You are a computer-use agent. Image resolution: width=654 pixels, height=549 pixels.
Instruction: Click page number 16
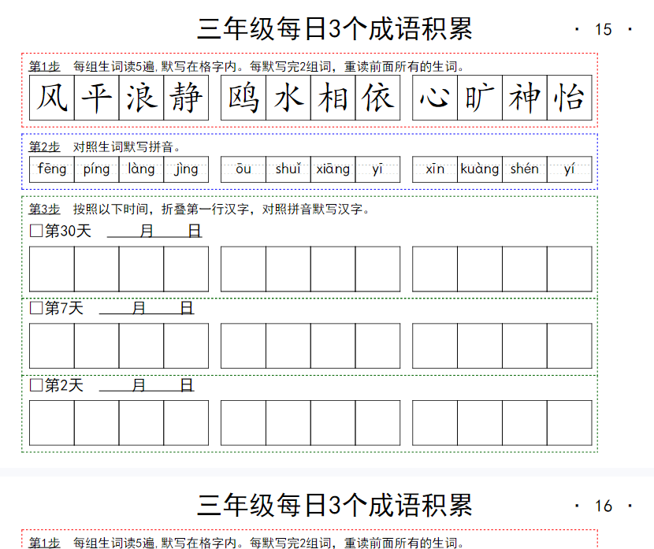click(603, 506)
